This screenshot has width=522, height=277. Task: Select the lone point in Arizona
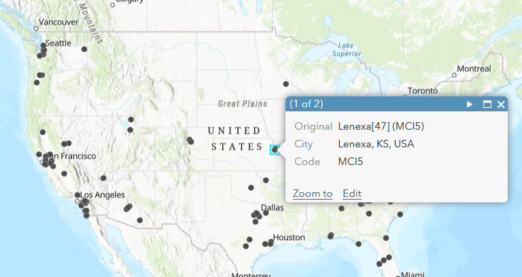point(140,220)
